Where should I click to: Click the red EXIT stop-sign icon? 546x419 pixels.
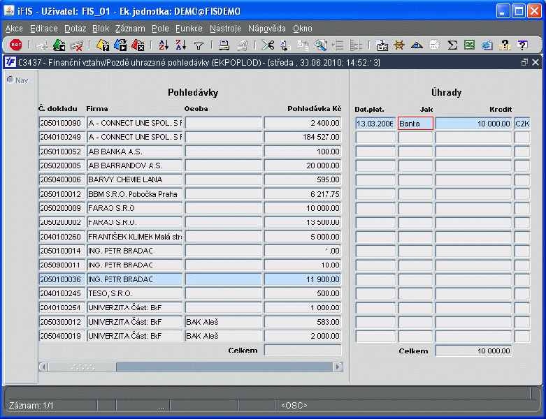click(15, 45)
